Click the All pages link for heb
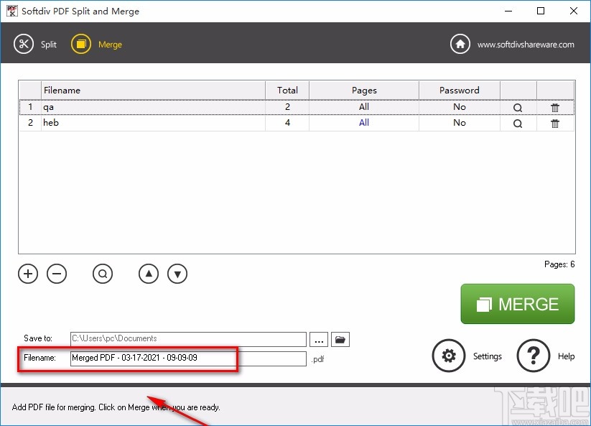591x426 pixels. 364,123
